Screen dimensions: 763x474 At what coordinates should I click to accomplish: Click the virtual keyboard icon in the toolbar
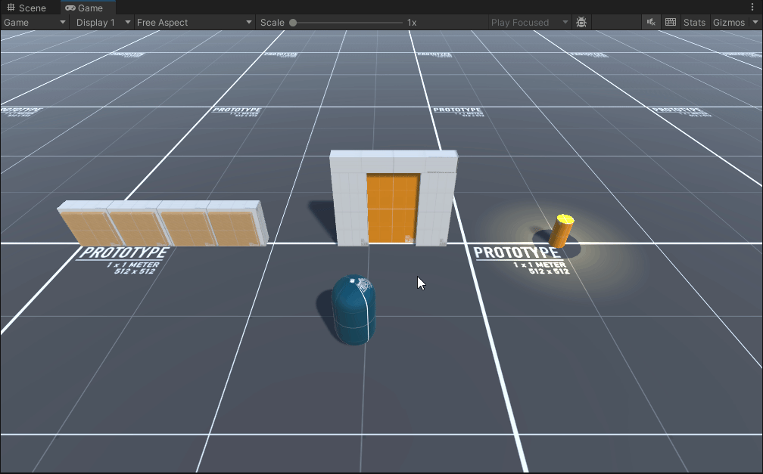point(671,22)
